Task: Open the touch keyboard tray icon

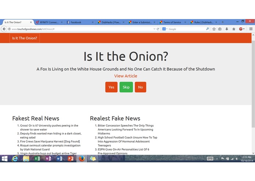Action: point(210,159)
